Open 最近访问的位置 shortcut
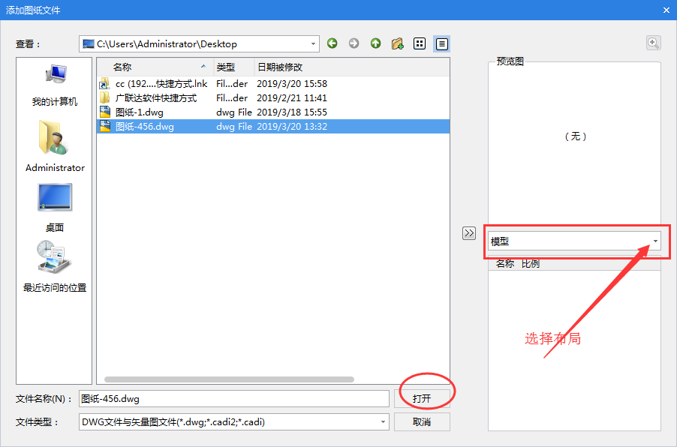 55,267
